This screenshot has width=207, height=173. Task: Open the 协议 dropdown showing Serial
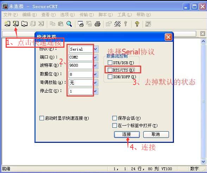[96, 49]
